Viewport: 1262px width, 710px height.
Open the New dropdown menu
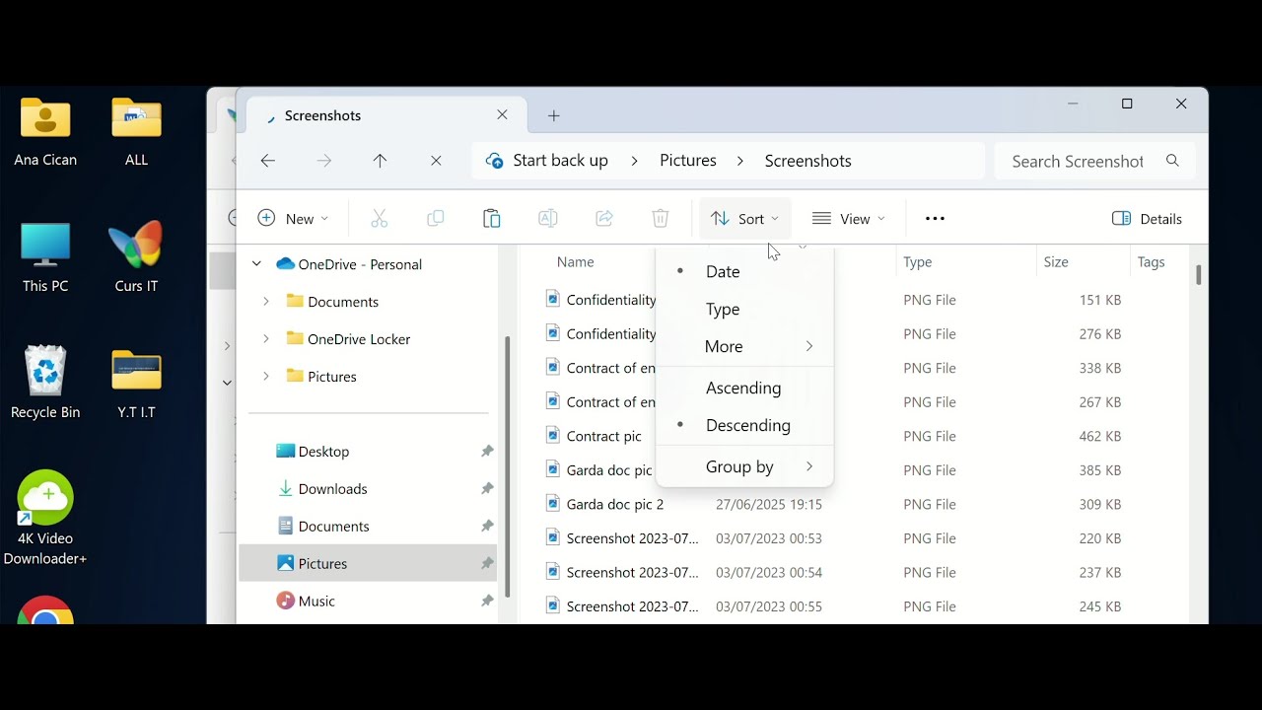tap(293, 219)
